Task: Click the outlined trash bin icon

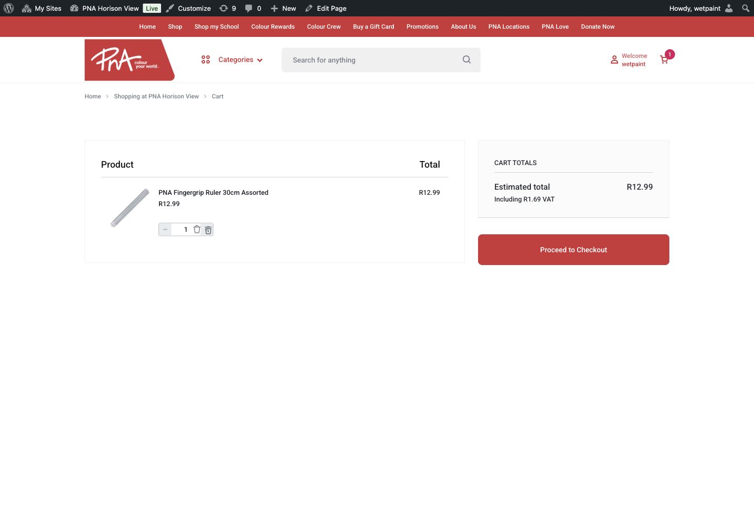Action: [x=197, y=230]
